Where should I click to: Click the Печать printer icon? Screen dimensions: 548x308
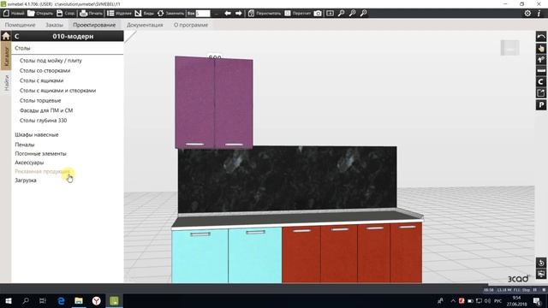(84, 14)
